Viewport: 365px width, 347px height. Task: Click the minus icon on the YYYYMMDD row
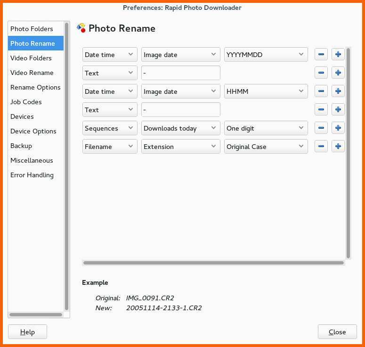point(321,55)
